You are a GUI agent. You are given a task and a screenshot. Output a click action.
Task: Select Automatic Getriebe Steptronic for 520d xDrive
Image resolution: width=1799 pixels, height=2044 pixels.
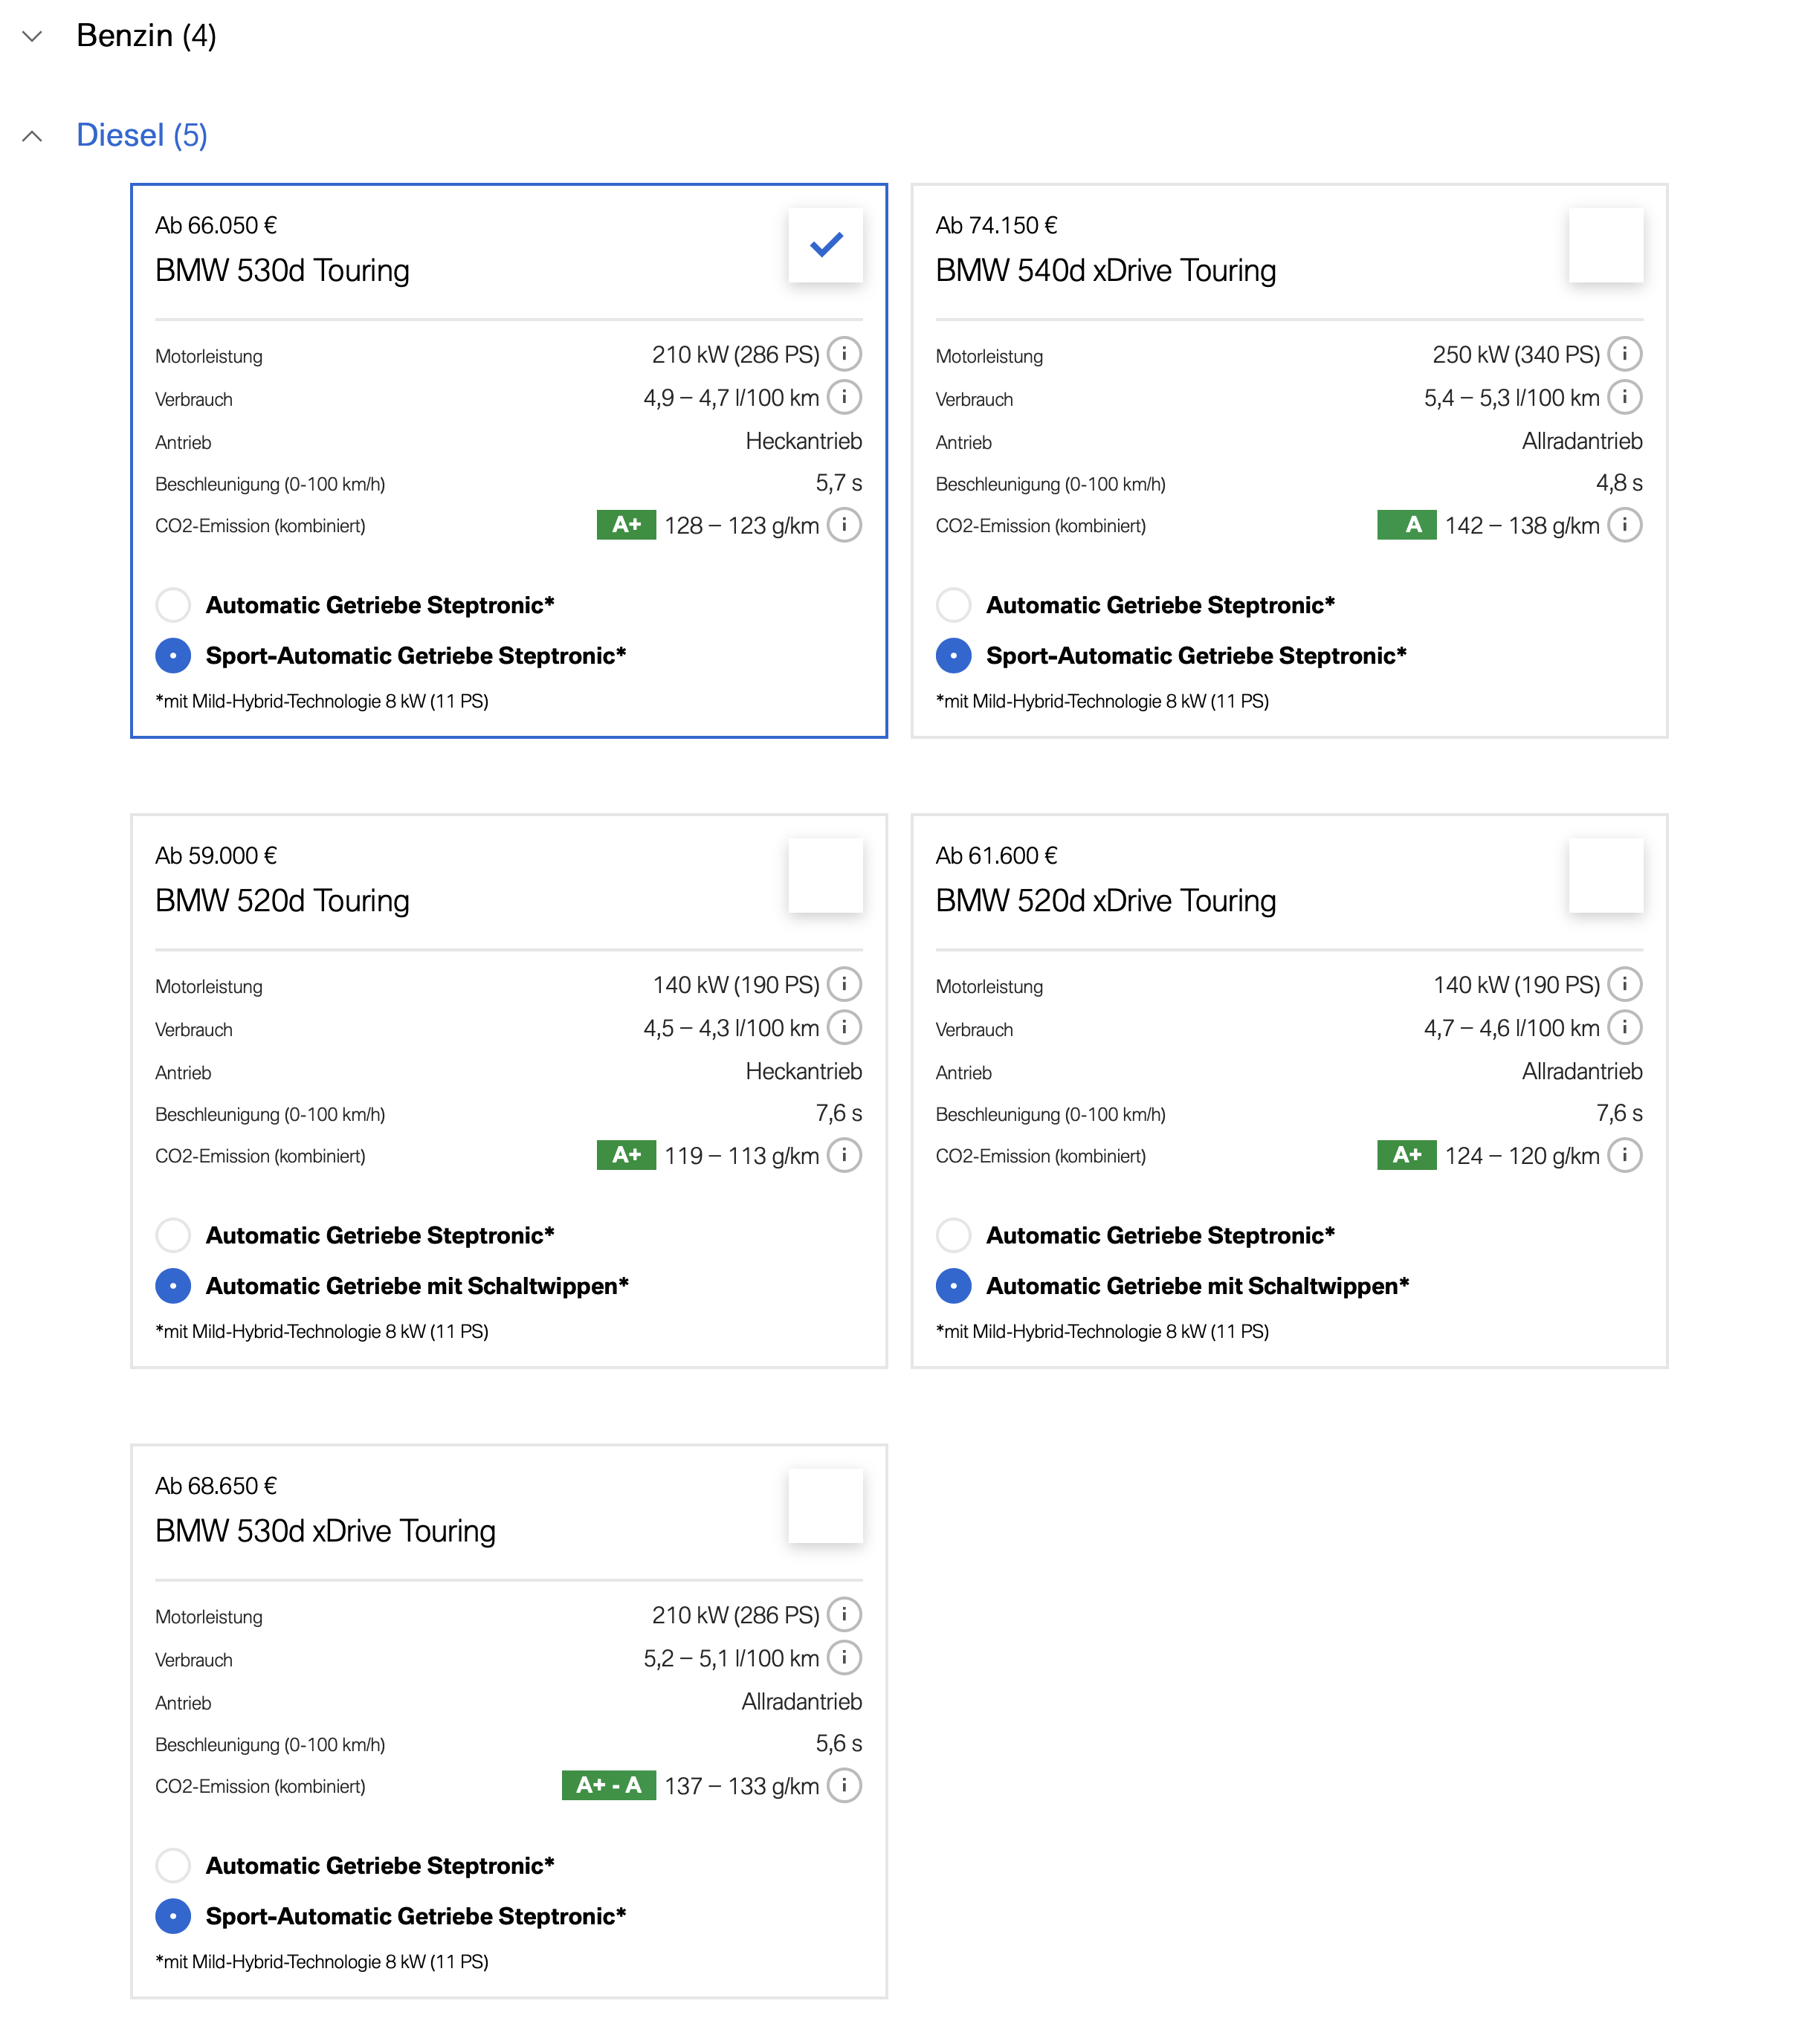click(953, 1235)
